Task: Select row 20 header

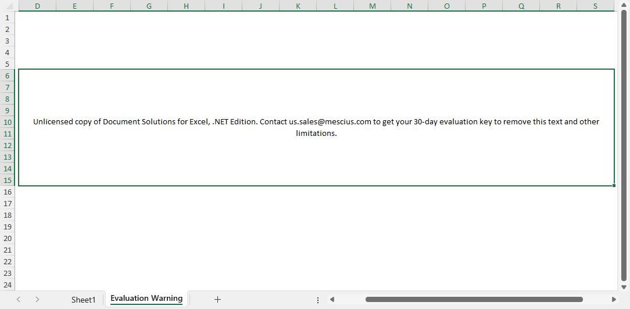Action: (x=7, y=238)
